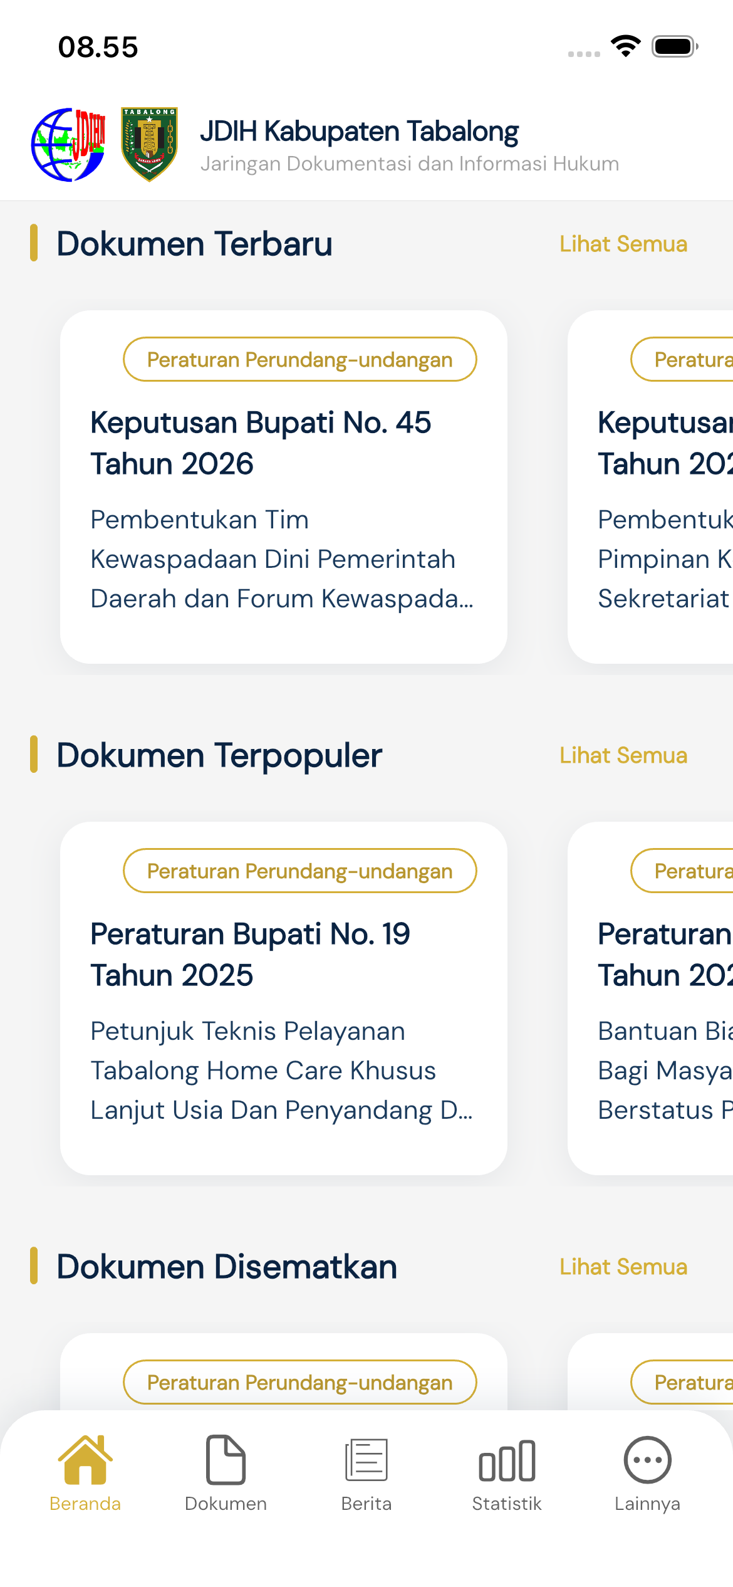Switch to the Beranda tab label
Viewport: 733px width, 1587px height.
[85, 1504]
